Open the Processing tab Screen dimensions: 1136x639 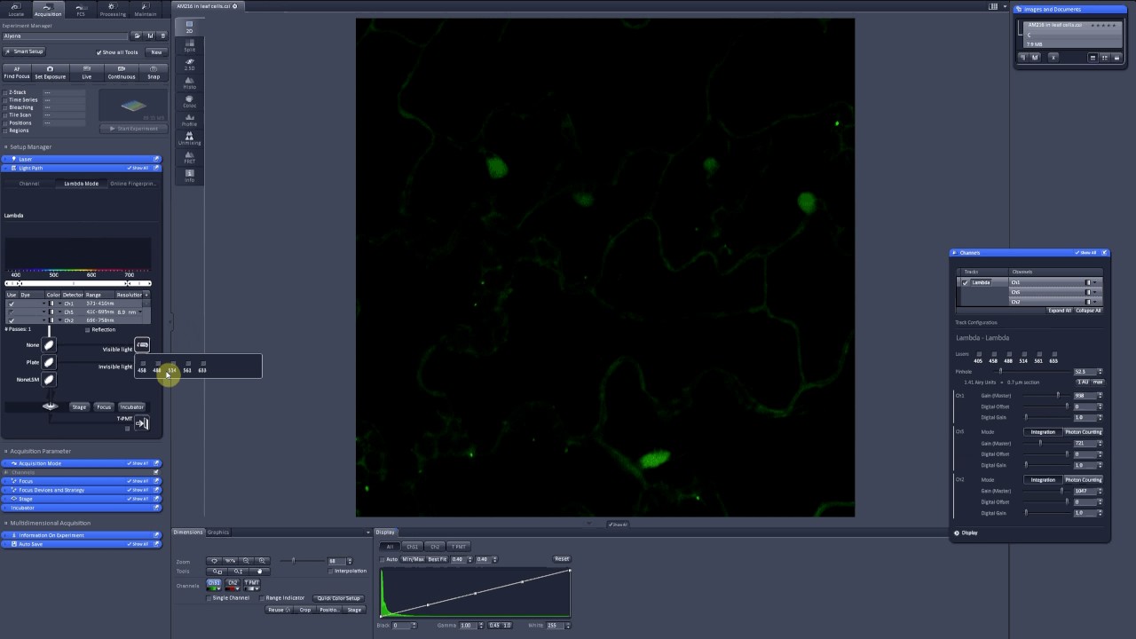[x=113, y=10]
